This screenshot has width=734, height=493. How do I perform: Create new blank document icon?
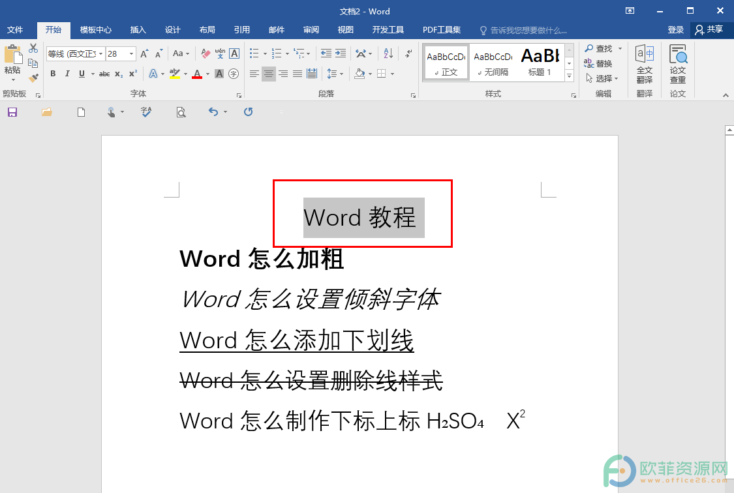81,112
